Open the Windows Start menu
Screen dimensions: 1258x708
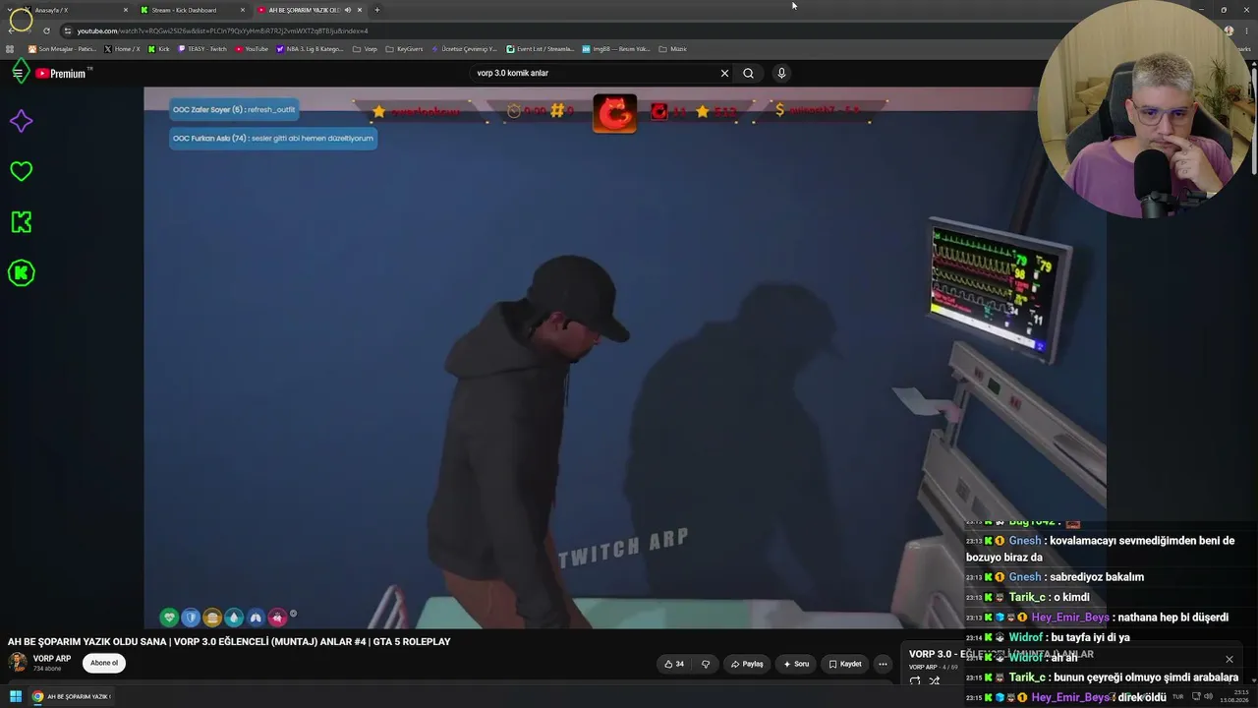[16, 696]
